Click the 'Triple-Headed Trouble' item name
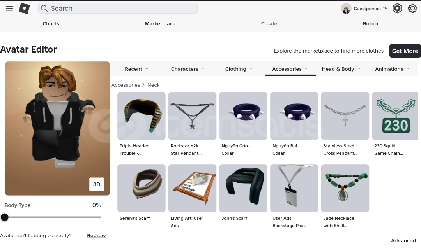This screenshot has width=421, height=252. tap(134, 149)
